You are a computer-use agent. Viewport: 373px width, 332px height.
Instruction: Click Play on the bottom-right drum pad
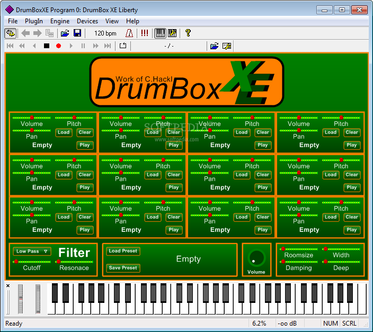352,230
